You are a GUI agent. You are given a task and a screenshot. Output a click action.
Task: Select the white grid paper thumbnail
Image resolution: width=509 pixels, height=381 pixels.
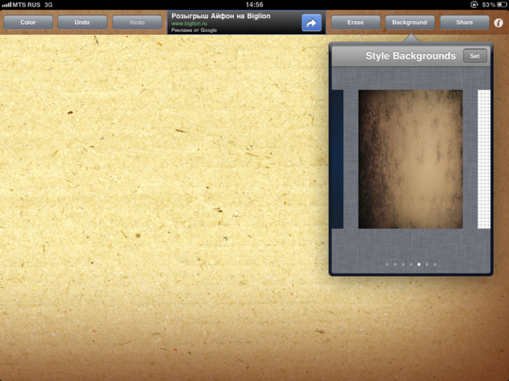click(484, 159)
